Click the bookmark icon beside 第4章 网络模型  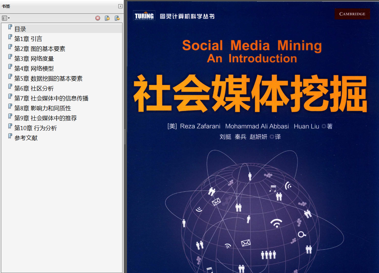(10, 67)
